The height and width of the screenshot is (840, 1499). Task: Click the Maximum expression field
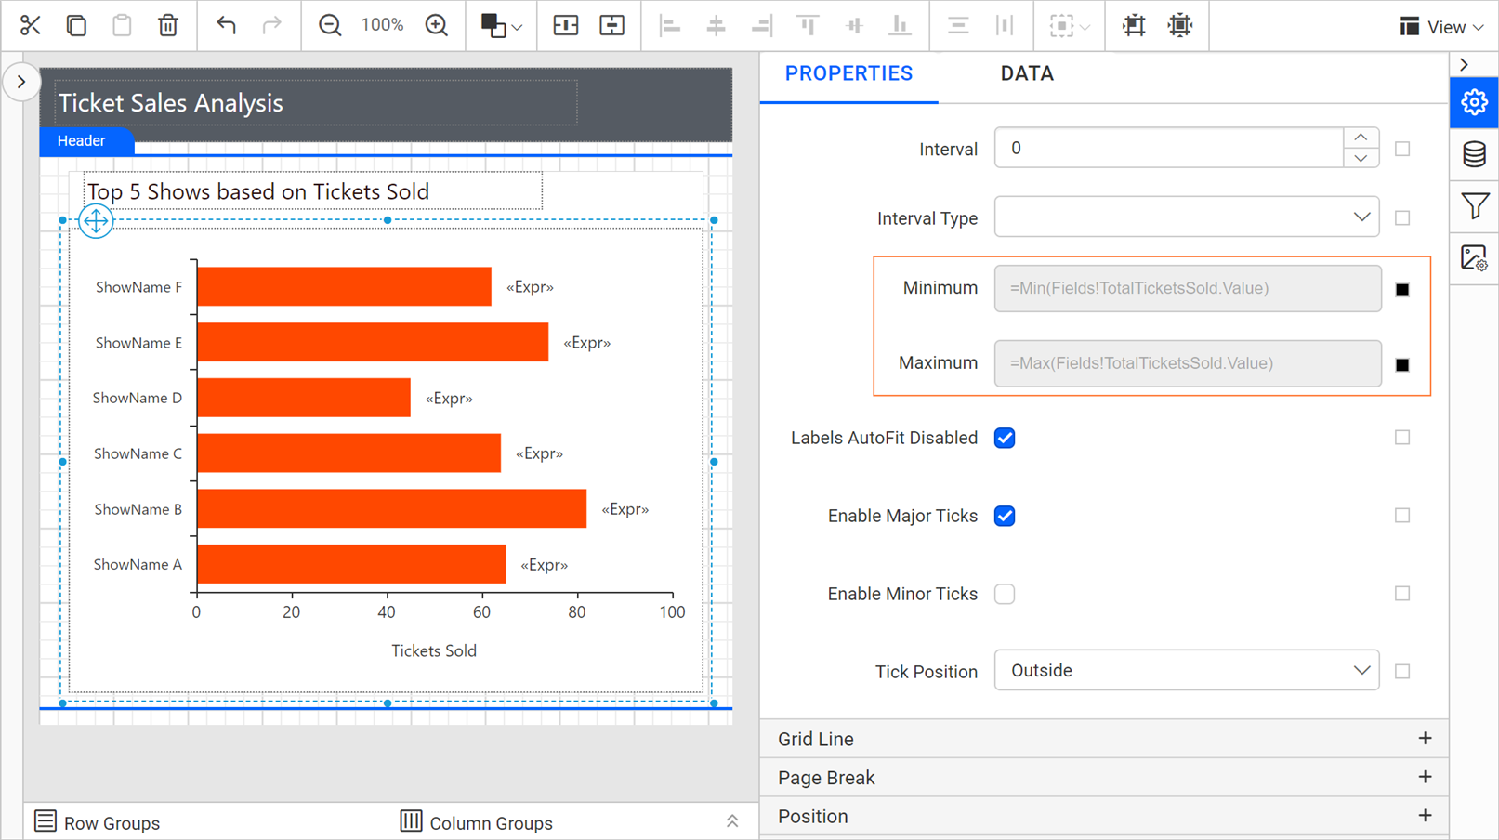(x=1188, y=363)
